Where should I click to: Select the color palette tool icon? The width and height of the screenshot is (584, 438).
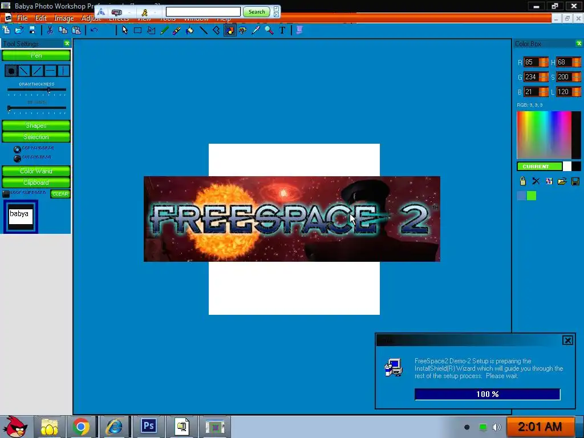click(x=243, y=30)
